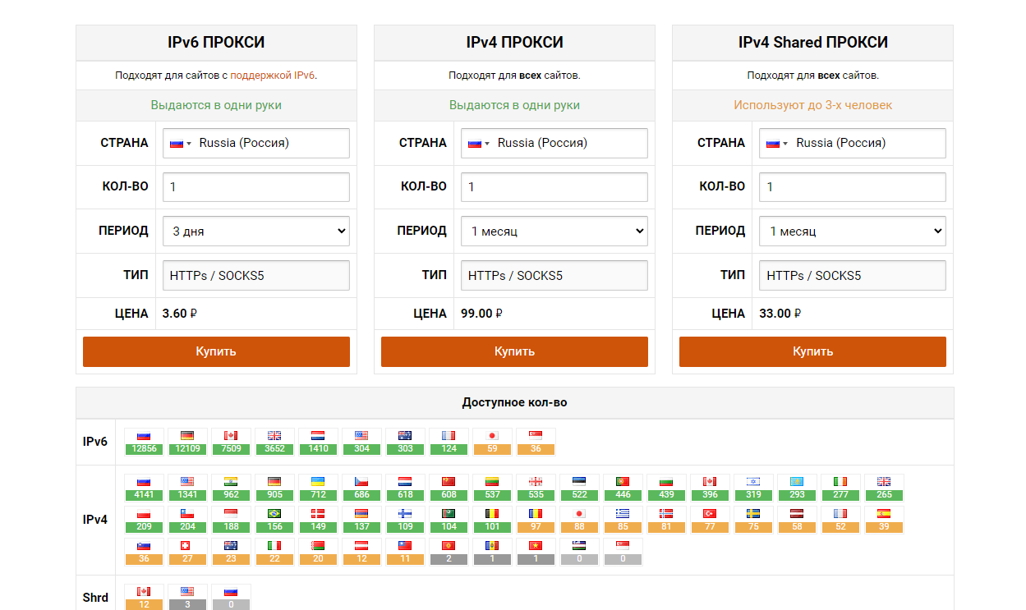Click Купить for the 33.00 ₽ Shared proxy
This screenshot has height=610, width=1026.
click(812, 351)
